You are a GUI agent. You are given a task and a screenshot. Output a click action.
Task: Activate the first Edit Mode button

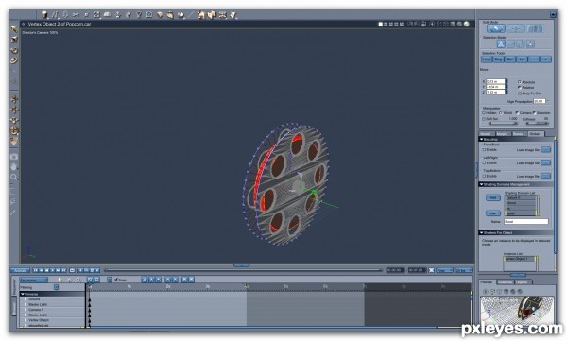point(496,28)
